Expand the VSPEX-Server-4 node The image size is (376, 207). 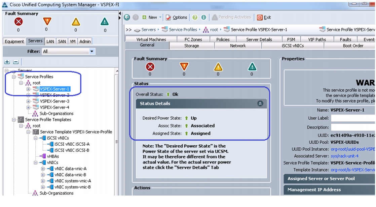pos(28,107)
